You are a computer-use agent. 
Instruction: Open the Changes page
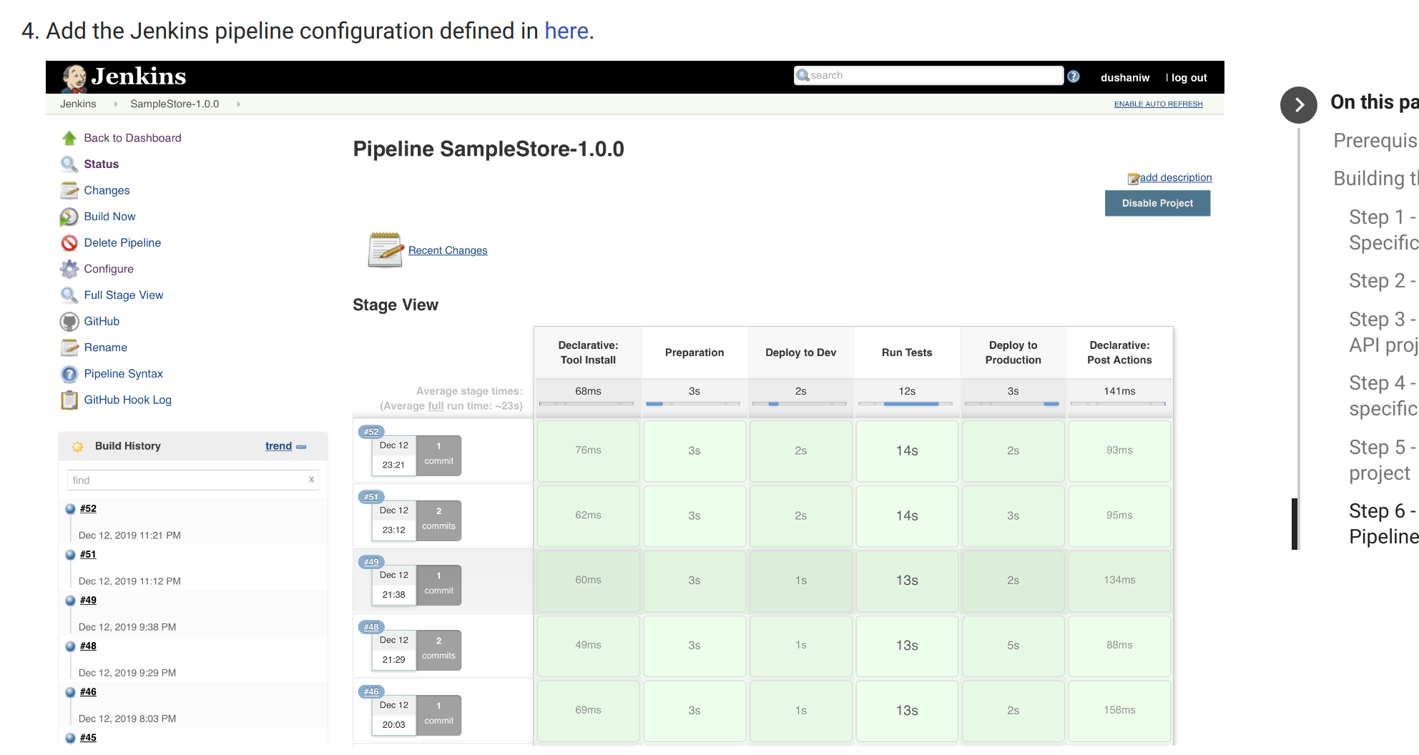click(107, 190)
